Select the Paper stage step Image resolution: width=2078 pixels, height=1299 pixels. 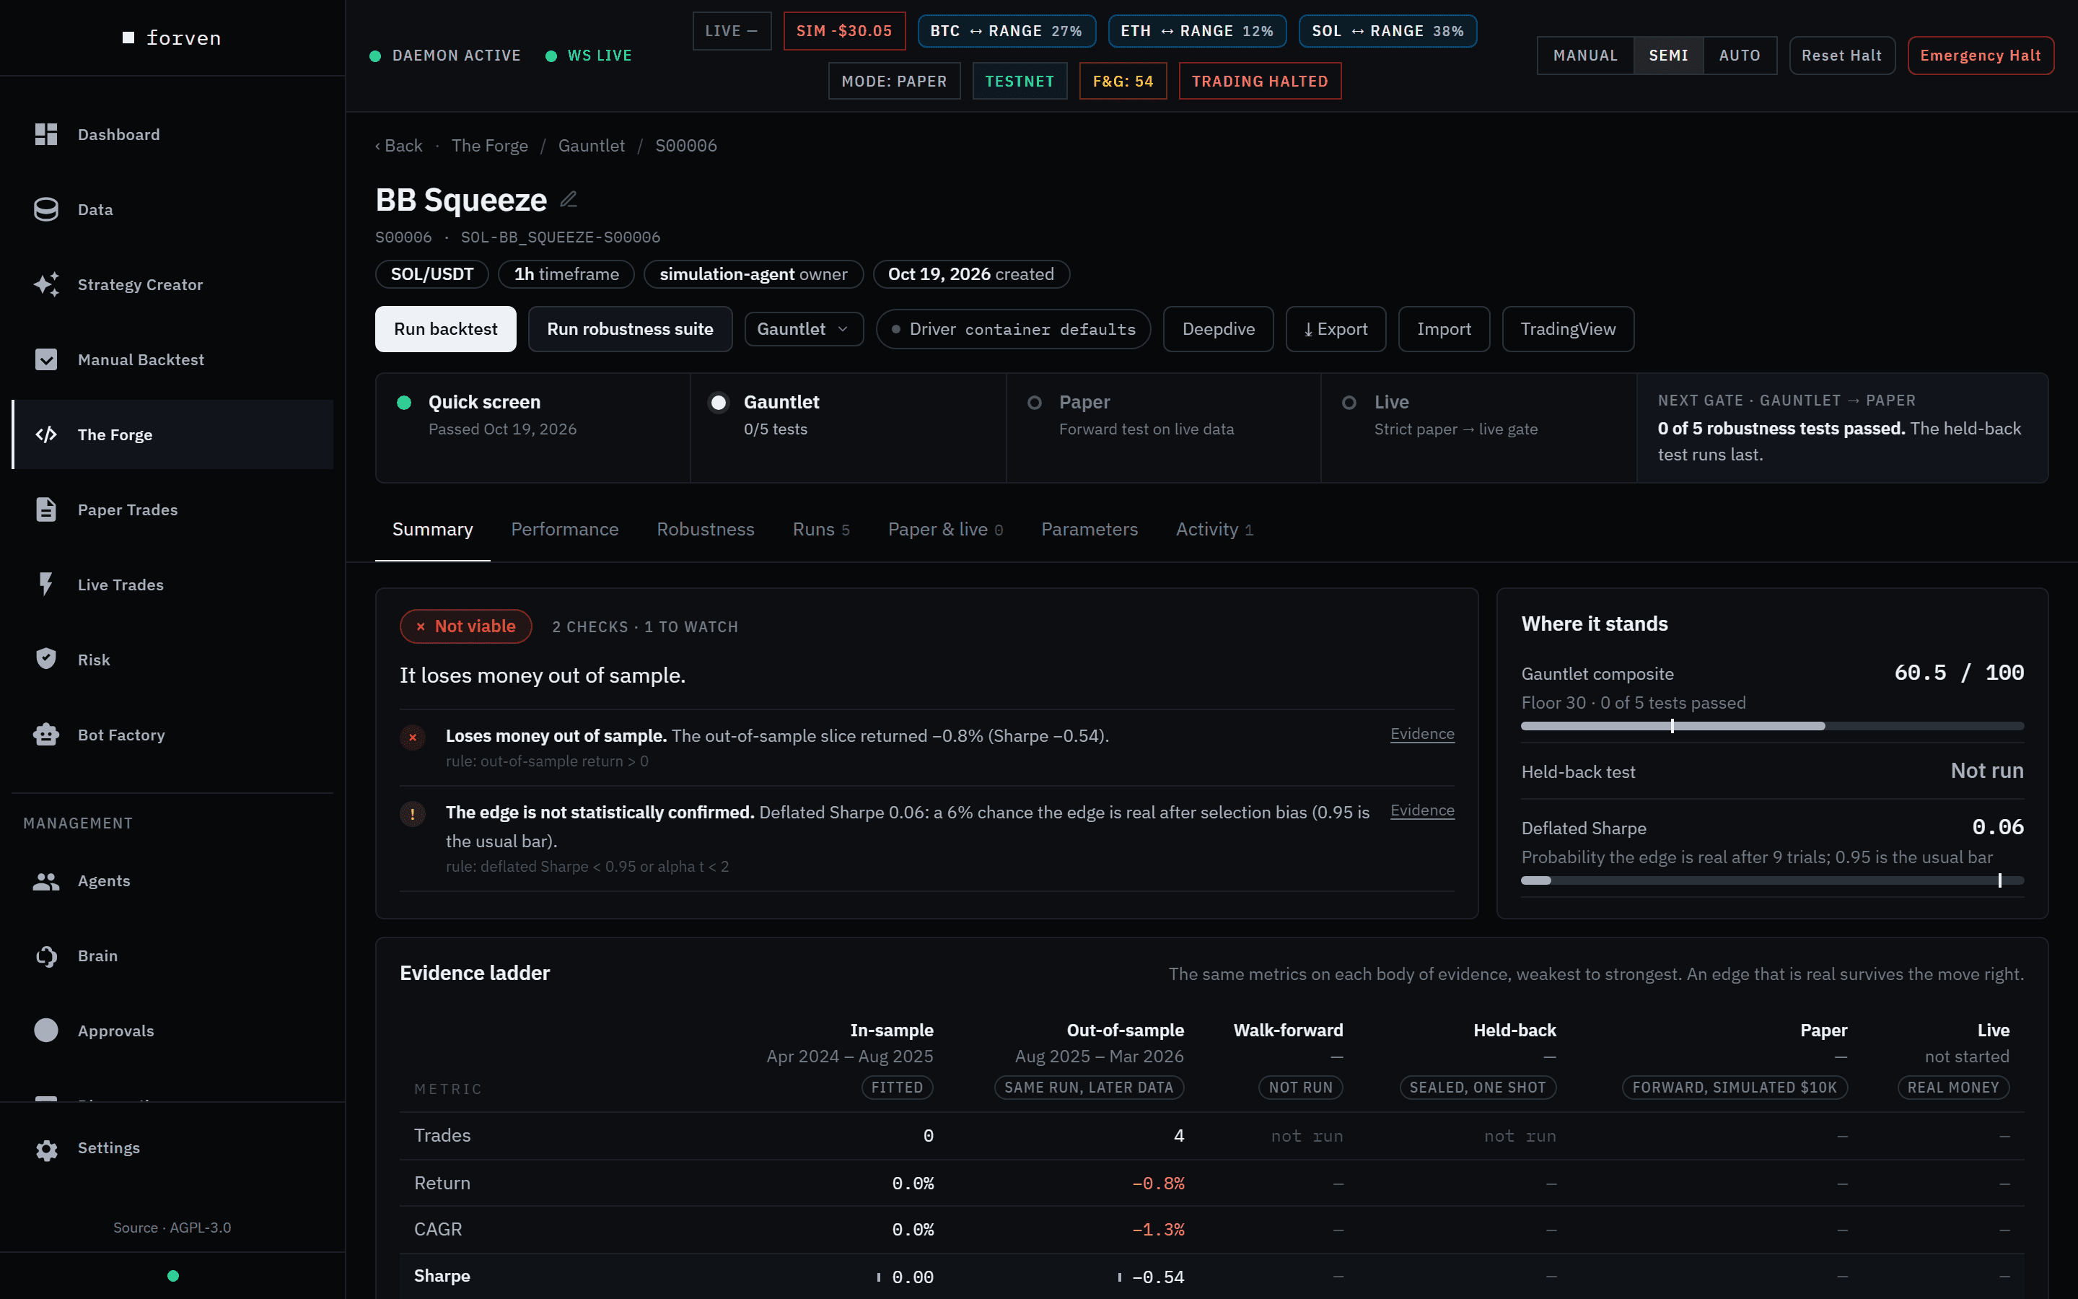1164,428
